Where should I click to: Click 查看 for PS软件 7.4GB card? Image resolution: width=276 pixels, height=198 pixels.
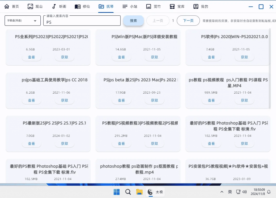[x=211, y=57]
